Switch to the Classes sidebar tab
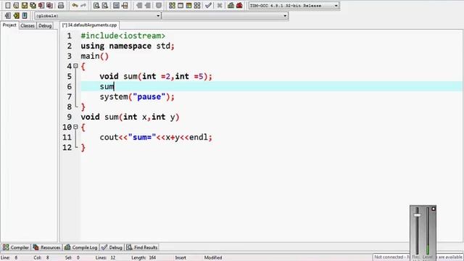The height and width of the screenshot is (261, 464). tap(28, 26)
